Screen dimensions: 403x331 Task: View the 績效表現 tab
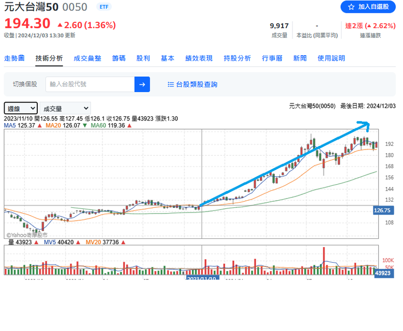(199, 58)
